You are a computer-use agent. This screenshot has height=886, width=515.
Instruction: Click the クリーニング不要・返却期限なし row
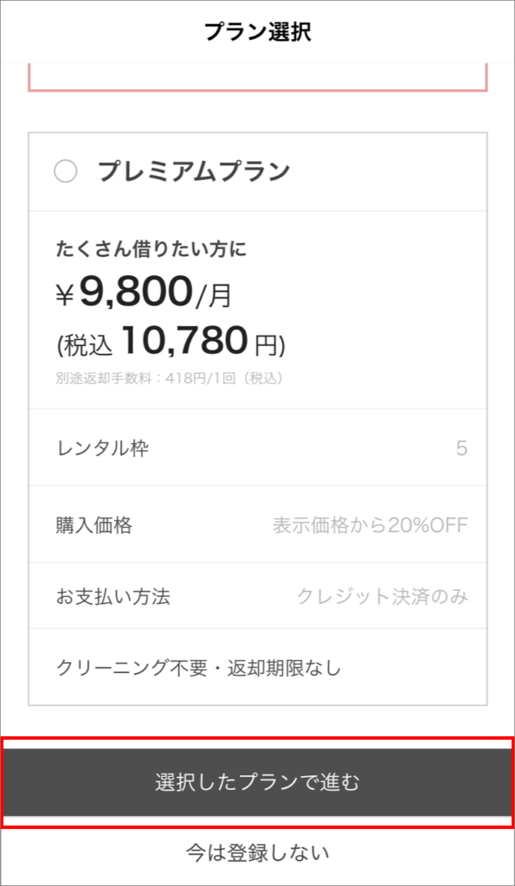(257, 667)
